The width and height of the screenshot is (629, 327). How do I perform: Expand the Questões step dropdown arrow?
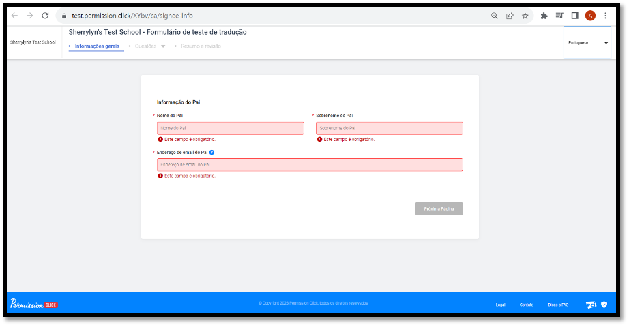[x=163, y=46]
